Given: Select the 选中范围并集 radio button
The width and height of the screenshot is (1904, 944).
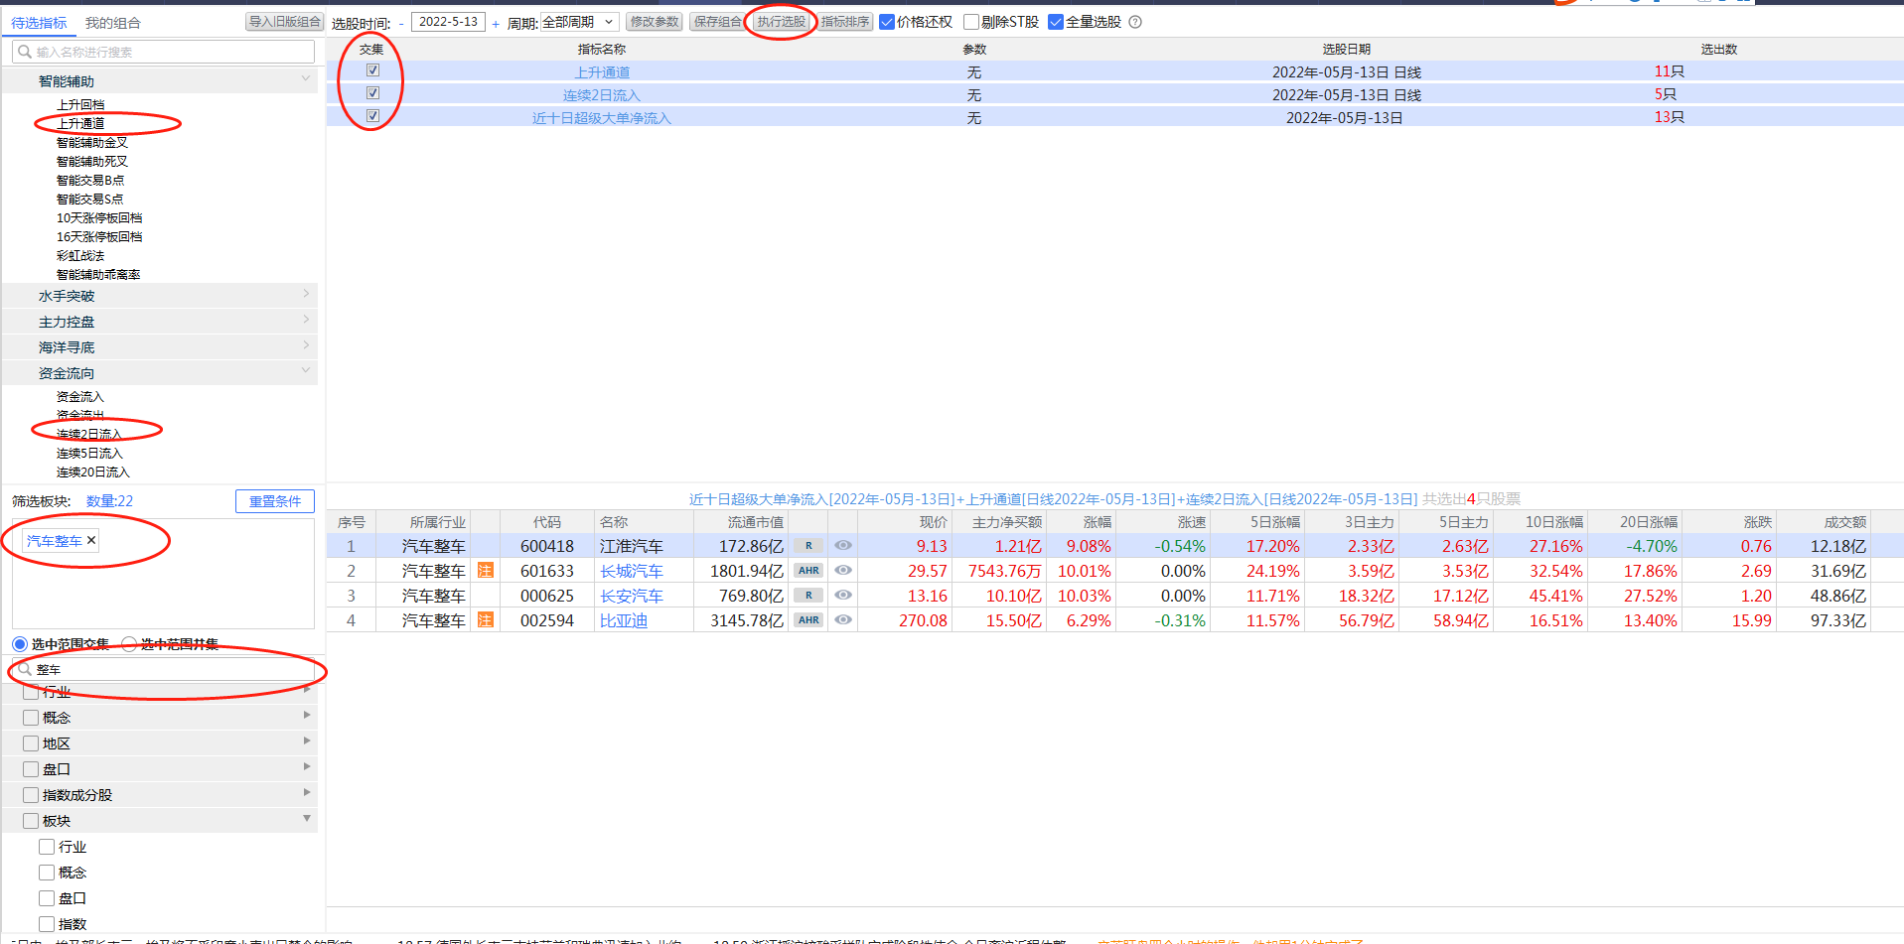Looking at the screenshot, I should 129,644.
